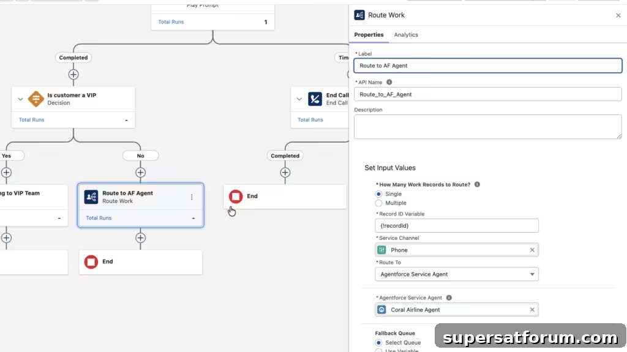The image size is (627, 352).
Task: Collapse the End Call element
Action: point(299,99)
